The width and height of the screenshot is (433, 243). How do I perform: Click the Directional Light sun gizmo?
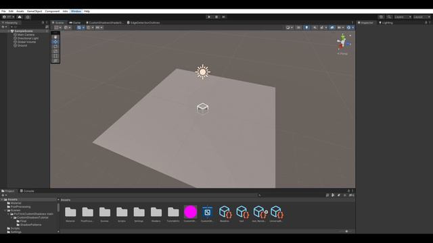[203, 72]
